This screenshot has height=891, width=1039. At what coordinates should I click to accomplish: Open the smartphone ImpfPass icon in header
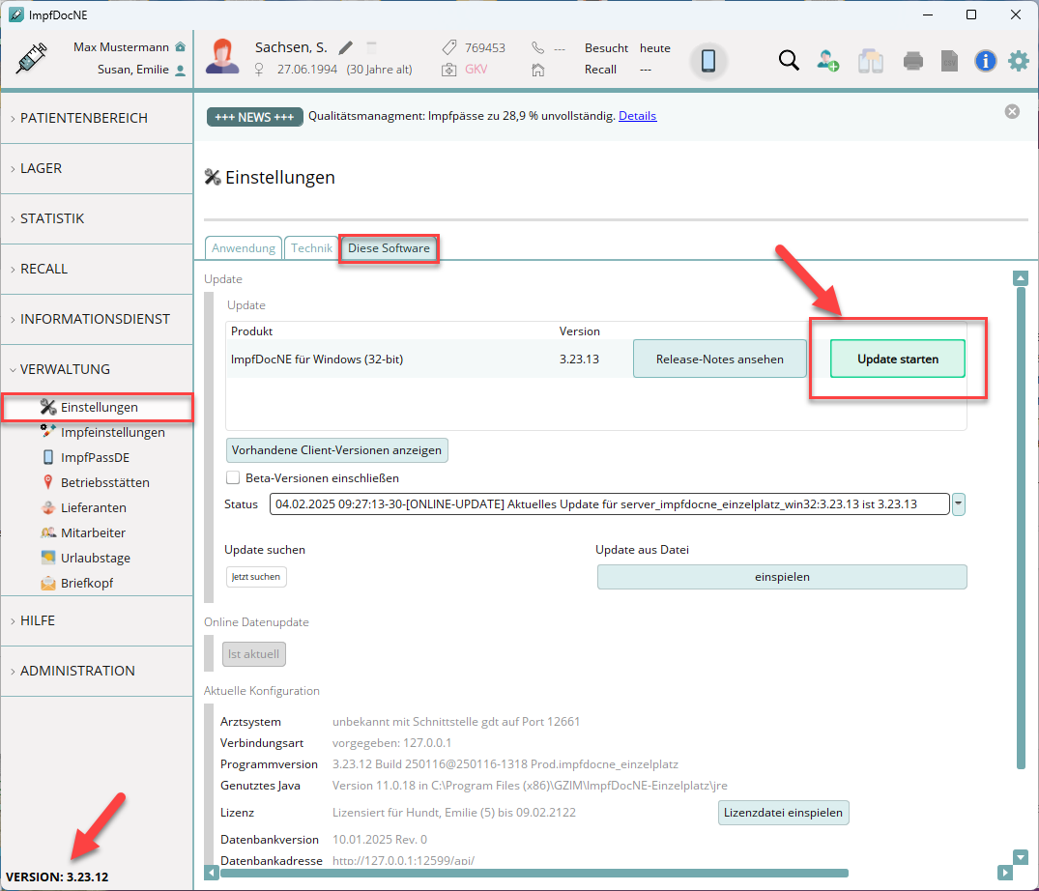708,60
